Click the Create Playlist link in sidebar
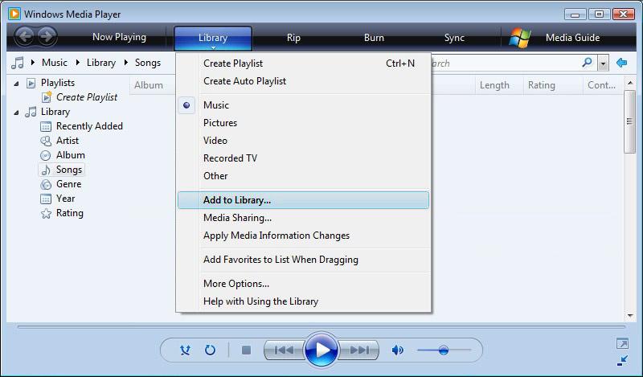Viewport: 643px width, 377px height. pos(87,97)
